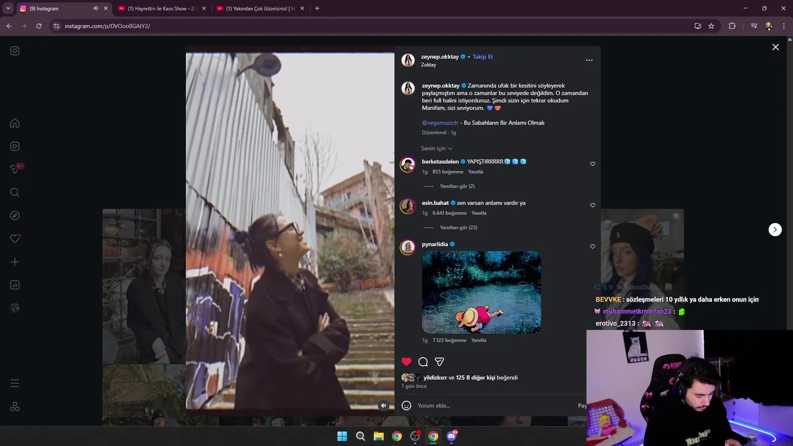The width and height of the screenshot is (793, 446).
Task: Open pynarlidia's profile link
Action: pos(435,244)
